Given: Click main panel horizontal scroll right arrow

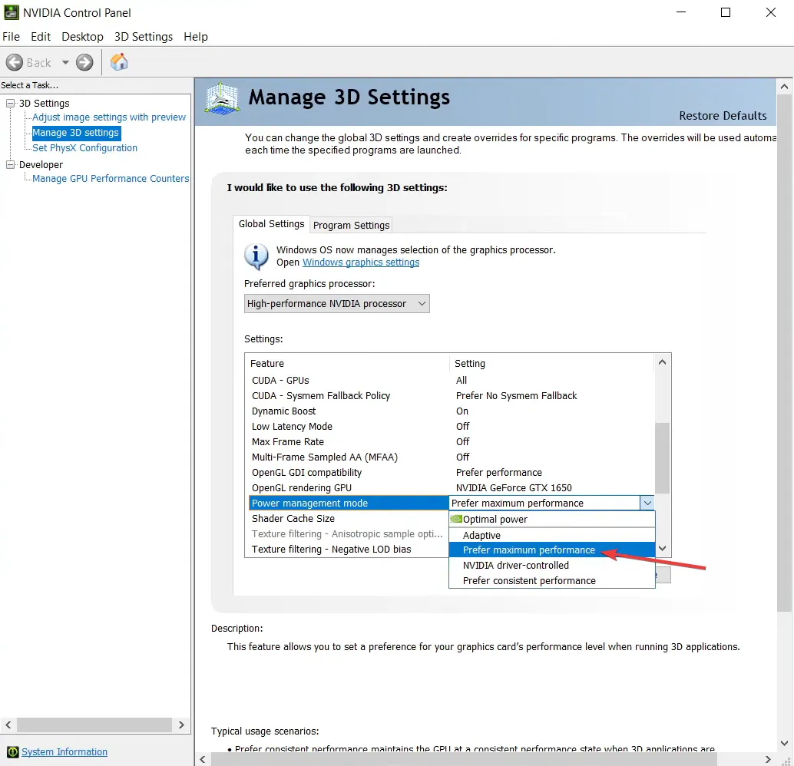Looking at the screenshot, I should [x=768, y=759].
